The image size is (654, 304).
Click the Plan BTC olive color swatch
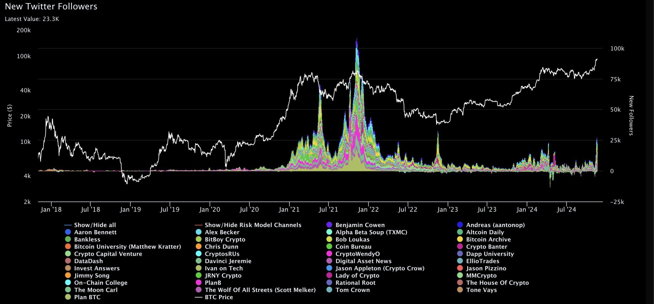pos(68,297)
